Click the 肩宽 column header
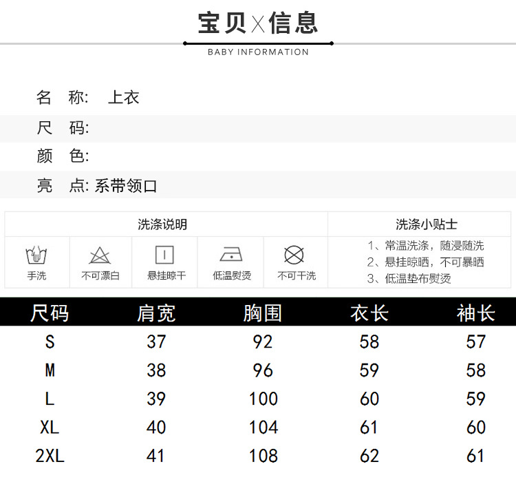 tap(156, 313)
